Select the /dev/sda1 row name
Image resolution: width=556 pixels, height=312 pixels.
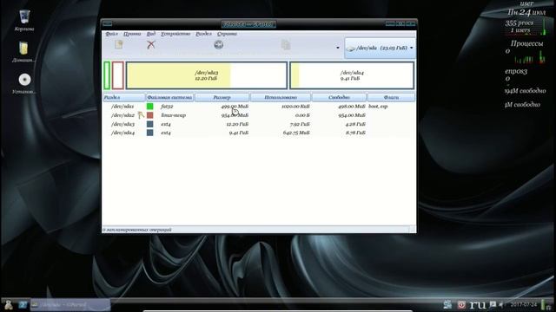click(x=122, y=107)
